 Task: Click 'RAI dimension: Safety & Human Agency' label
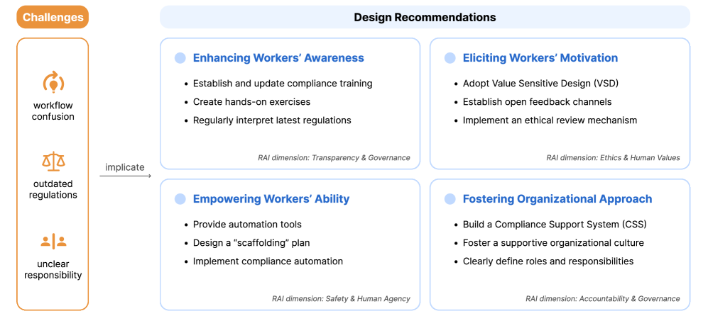point(341,299)
